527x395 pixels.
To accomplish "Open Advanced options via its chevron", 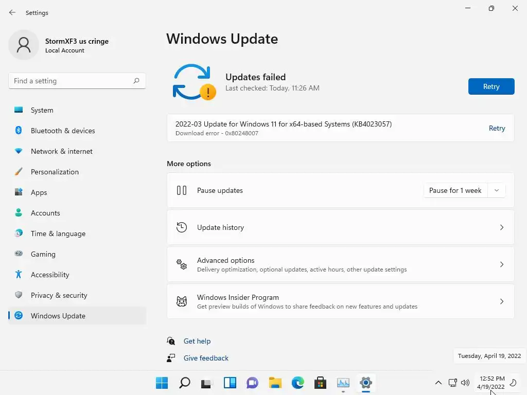I will (501, 264).
